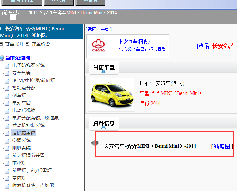
Task: Open 电源分配系统、燃油泵 tree item
Action: coord(35,118)
